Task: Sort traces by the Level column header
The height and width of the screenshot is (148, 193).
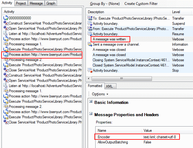Action: point(176,12)
